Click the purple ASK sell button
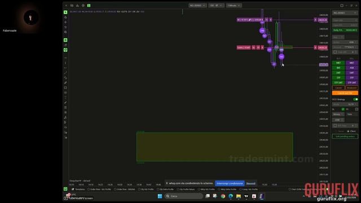The image size is (361, 203). (352, 68)
